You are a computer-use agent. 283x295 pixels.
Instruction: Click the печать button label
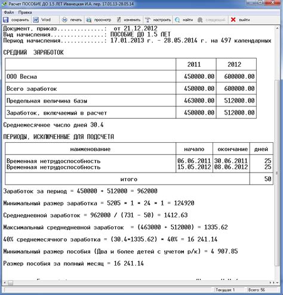[76, 20]
